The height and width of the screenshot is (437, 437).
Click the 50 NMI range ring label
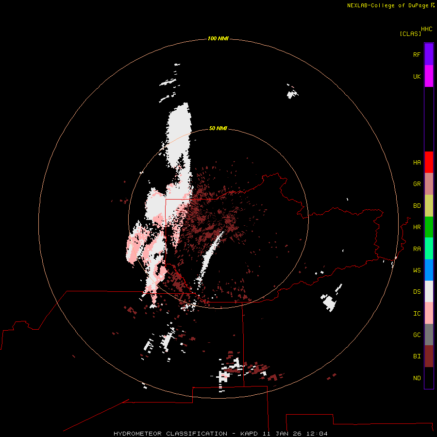coord(218,128)
